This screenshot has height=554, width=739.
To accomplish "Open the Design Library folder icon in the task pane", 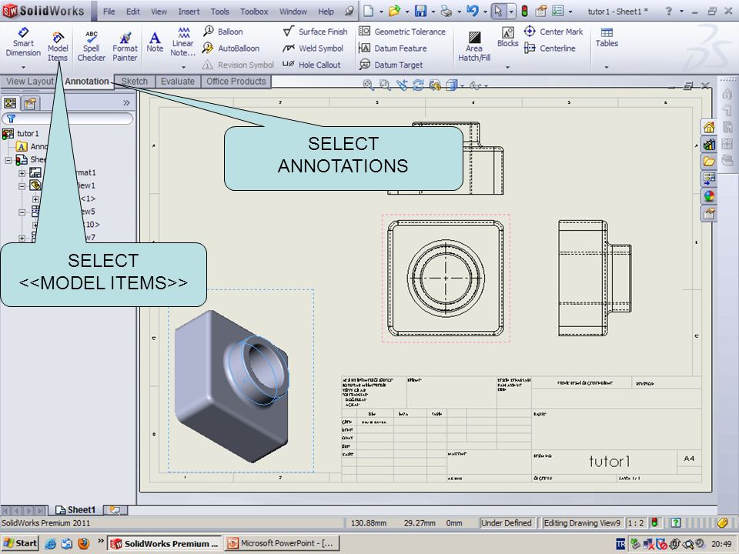I will (709, 162).
